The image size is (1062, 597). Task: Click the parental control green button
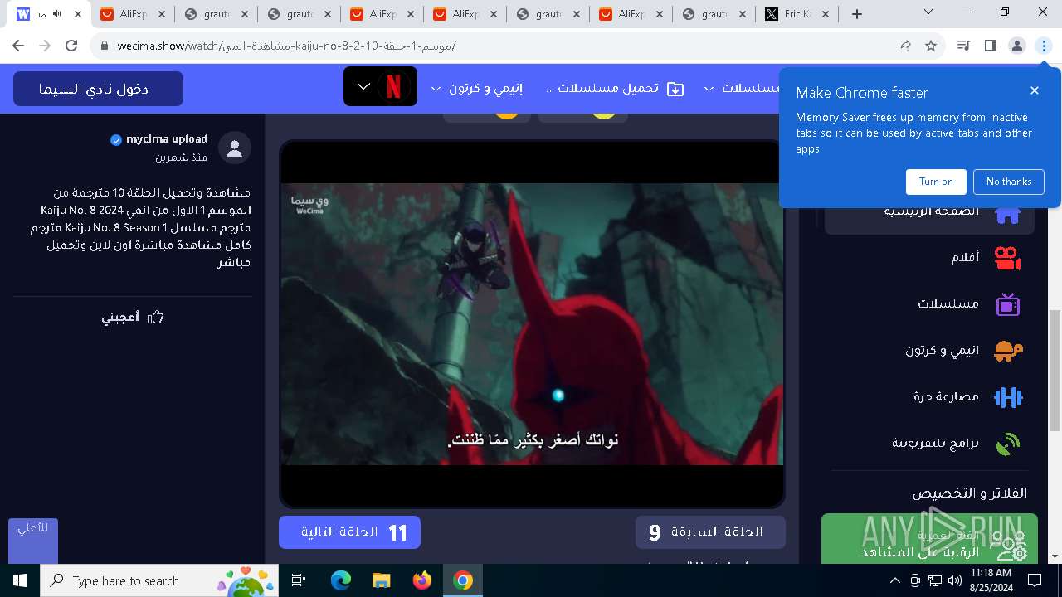click(x=929, y=538)
